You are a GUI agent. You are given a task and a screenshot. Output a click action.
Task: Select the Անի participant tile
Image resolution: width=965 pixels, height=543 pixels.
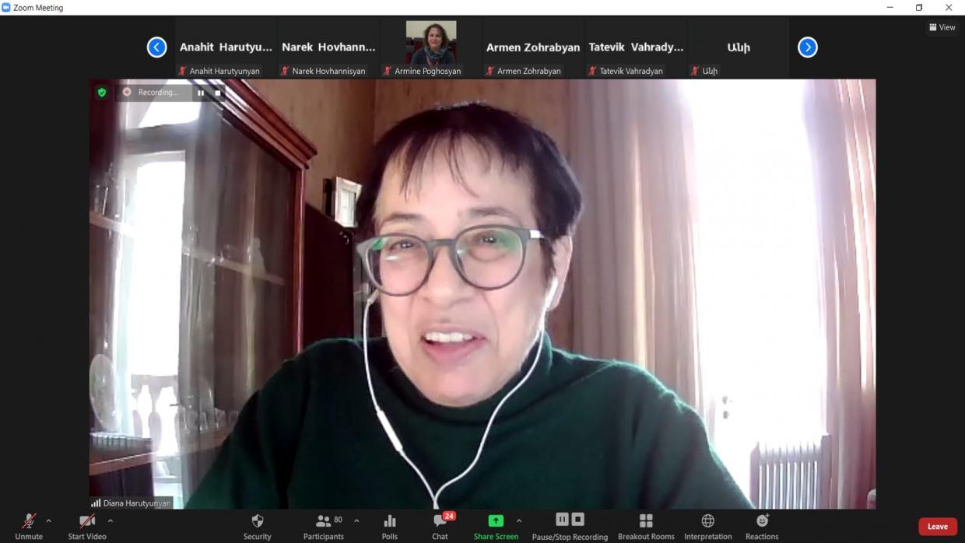739,47
